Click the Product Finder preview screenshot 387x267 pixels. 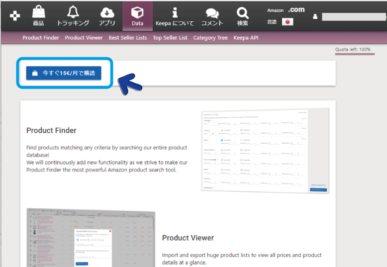pyautogui.click(x=266, y=151)
